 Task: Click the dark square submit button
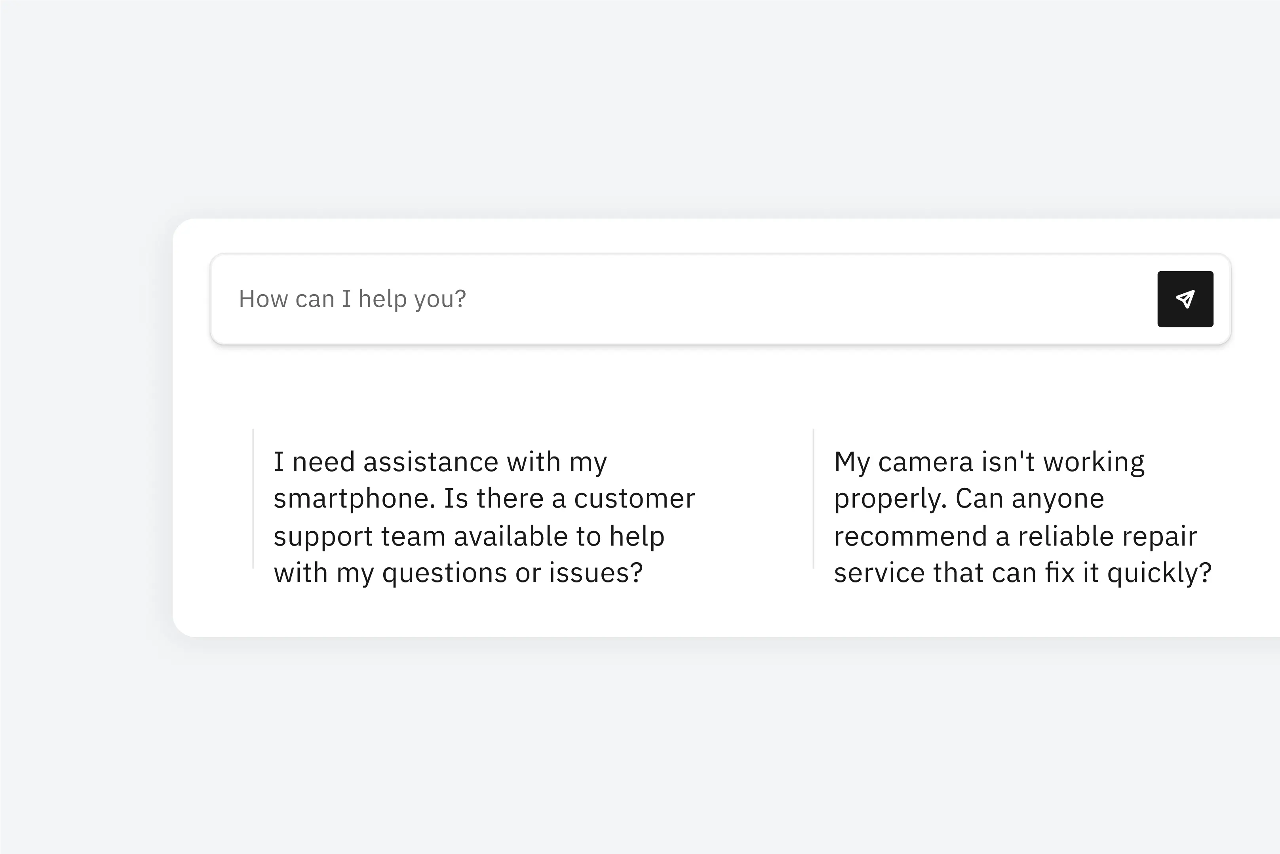coord(1185,299)
